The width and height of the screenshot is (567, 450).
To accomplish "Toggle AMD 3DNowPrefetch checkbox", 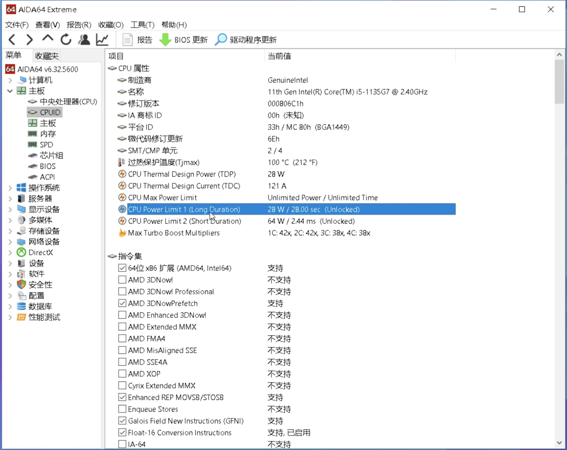I will (x=122, y=303).
